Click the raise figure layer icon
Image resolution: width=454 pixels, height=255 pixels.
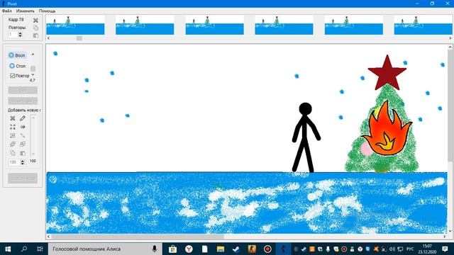[x=13, y=144]
